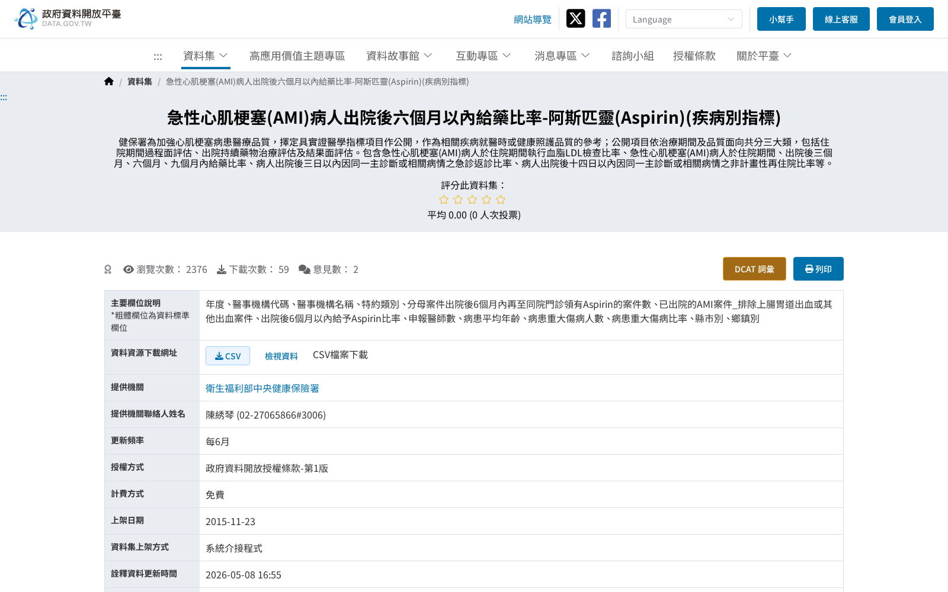
Task: Click the comments icon beside 意見數
Action: tap(305, 269)
